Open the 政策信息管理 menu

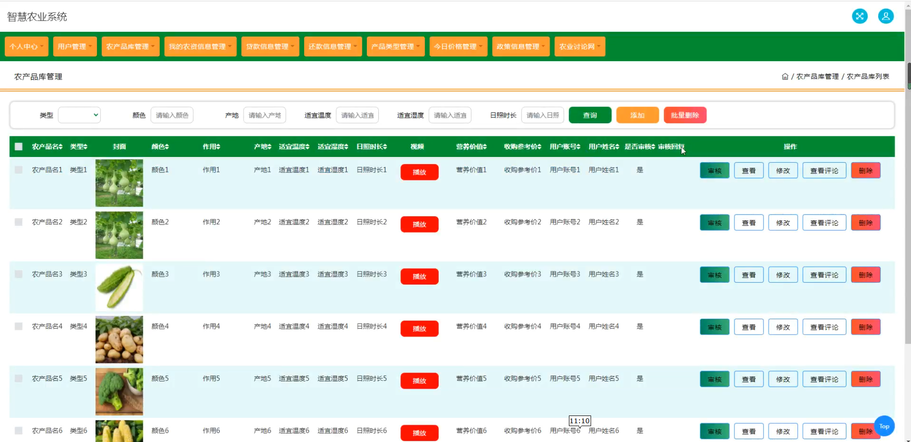point(521,47)
